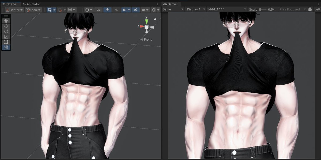The height and width of the screenshot is (160, 321).
Task: Select the Hand view tool
Action: [6, 21]
